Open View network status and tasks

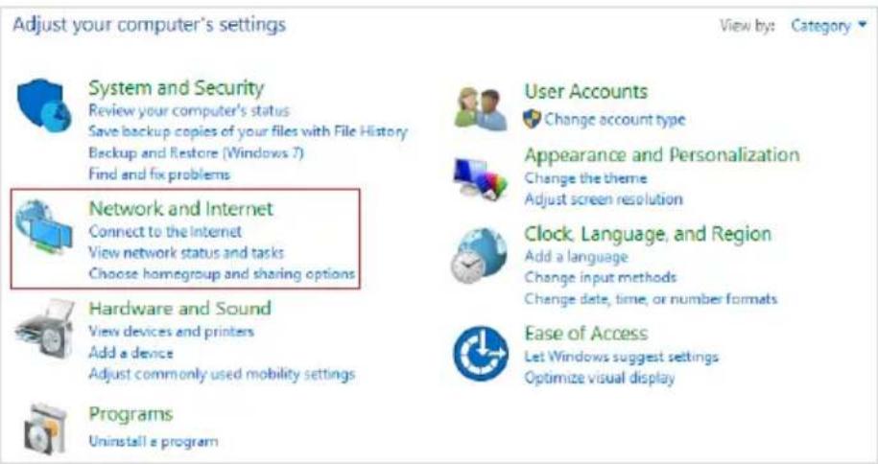pyautogui.click(x=186, y=252)
